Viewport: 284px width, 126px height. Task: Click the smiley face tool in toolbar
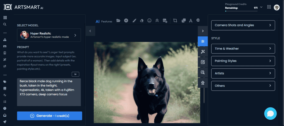coord(149,20)
